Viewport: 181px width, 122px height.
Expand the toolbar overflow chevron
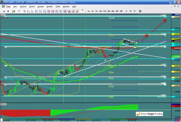coord(82,10)
